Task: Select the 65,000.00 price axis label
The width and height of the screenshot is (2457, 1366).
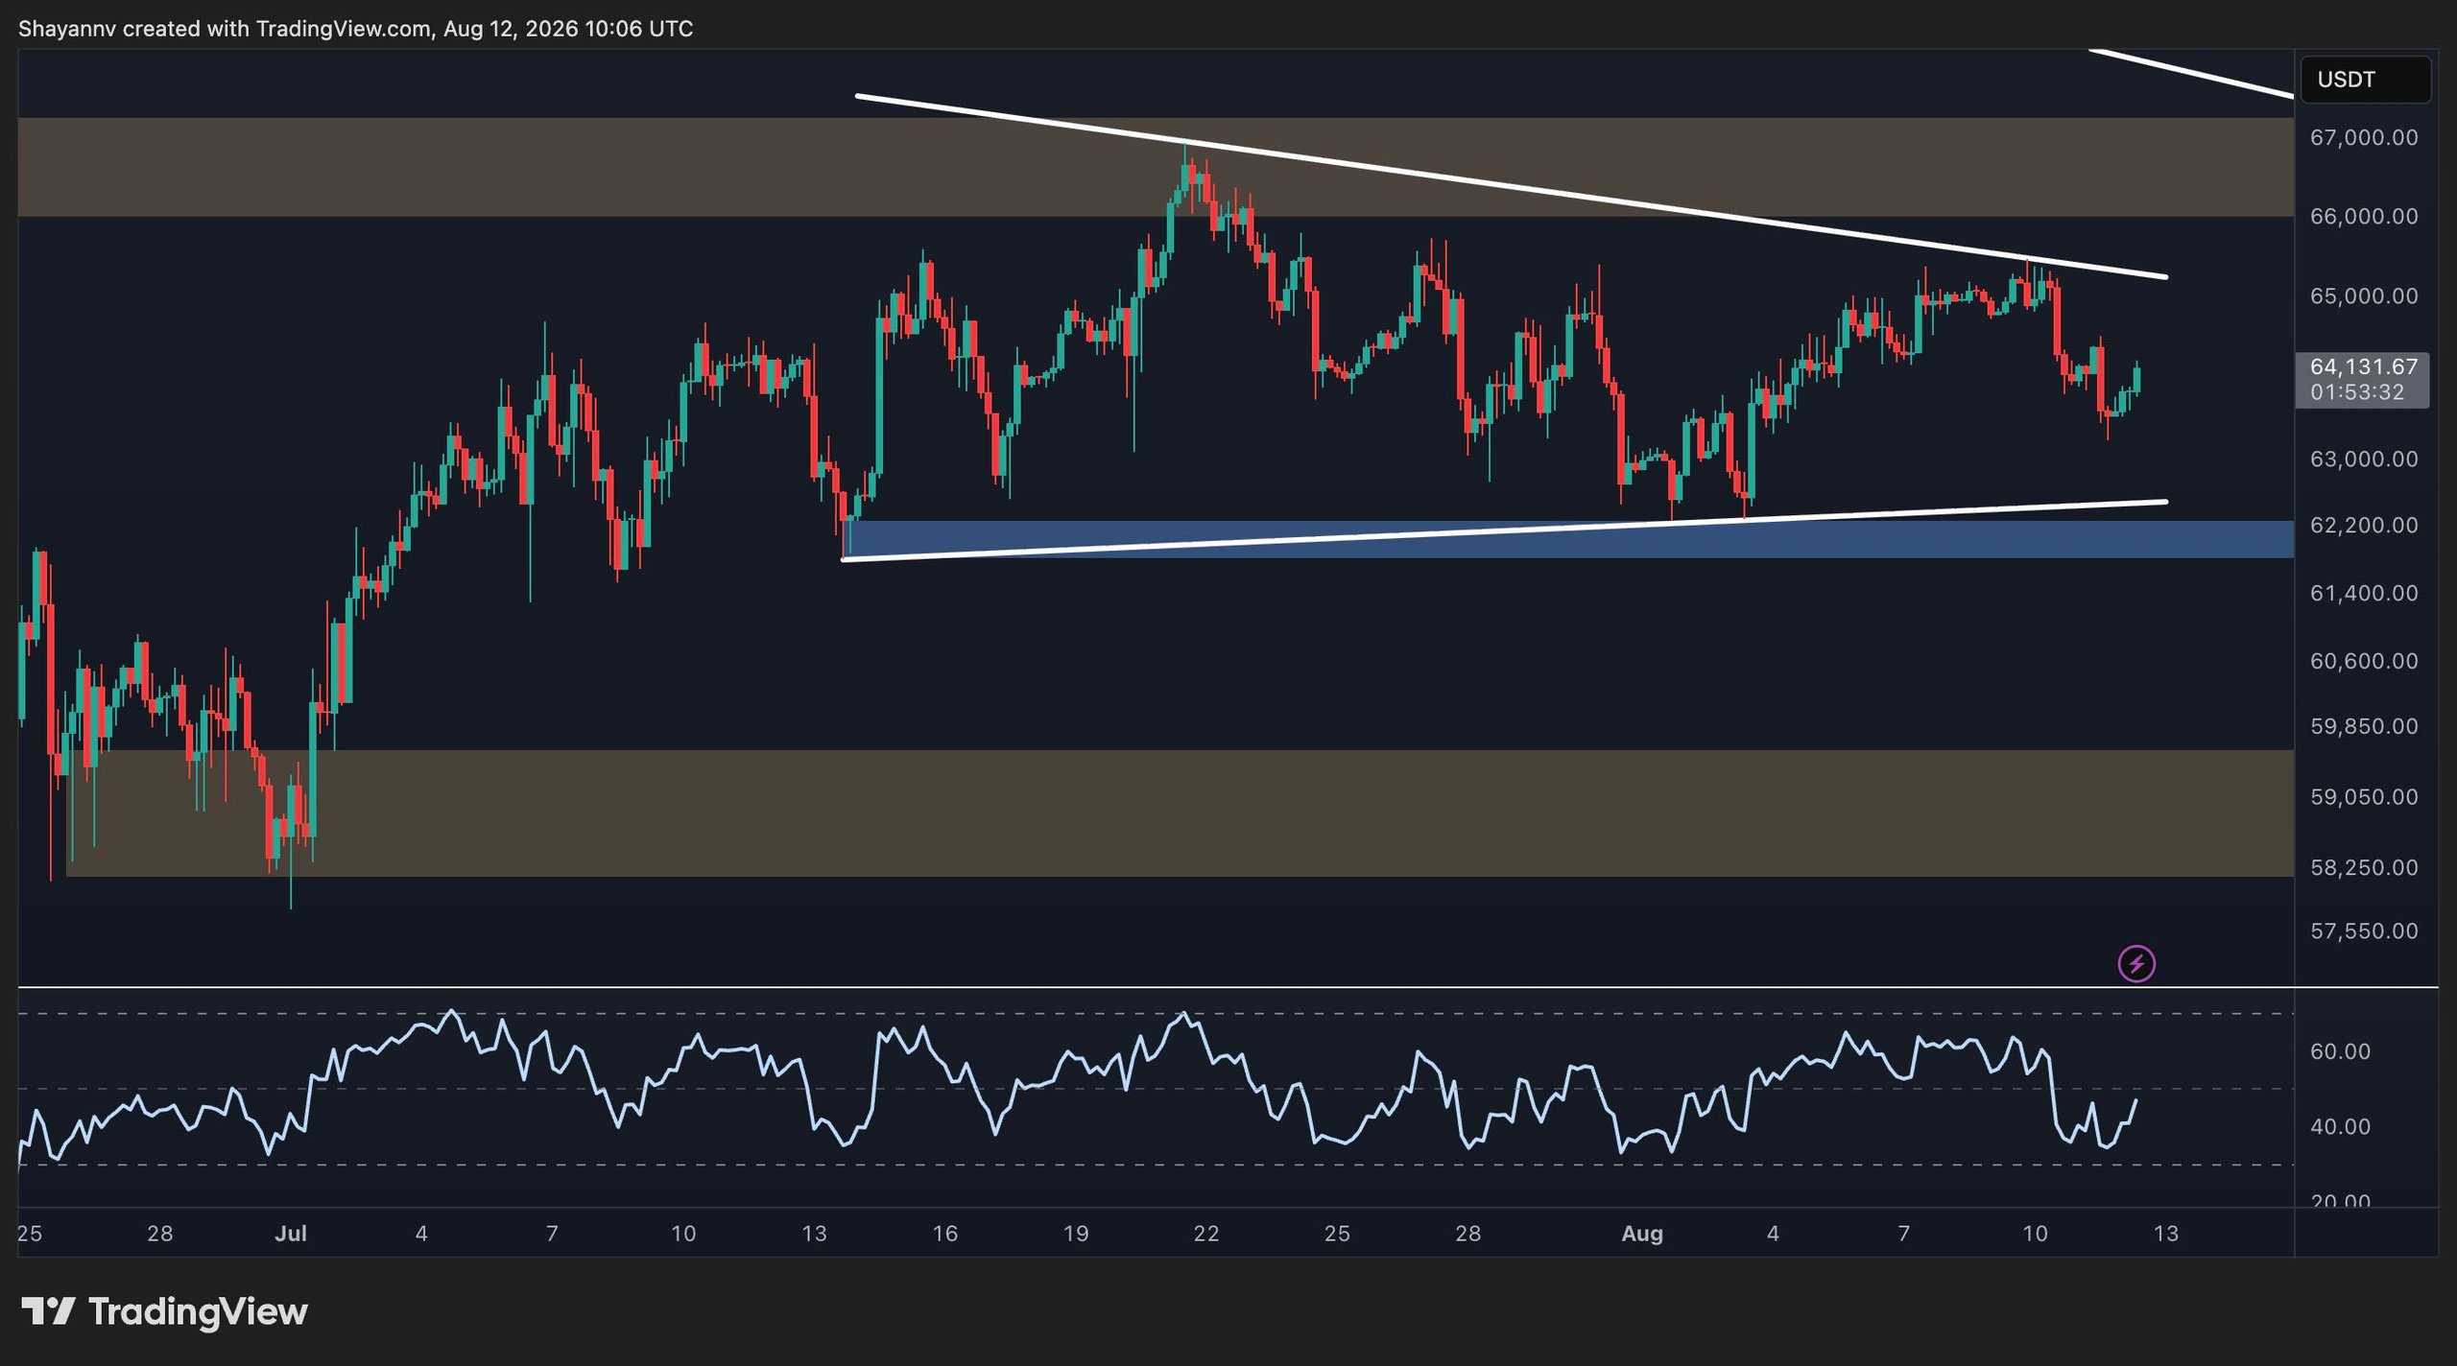Action: point(2363,295)
